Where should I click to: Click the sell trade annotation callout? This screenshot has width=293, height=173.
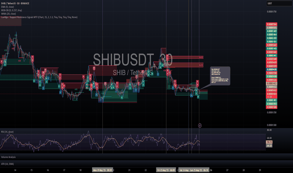pos(220,76)
